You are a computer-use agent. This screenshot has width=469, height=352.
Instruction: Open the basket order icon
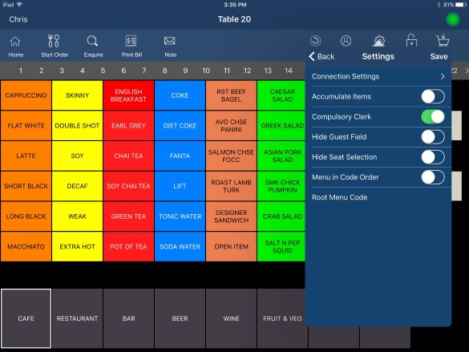(443, 40)
